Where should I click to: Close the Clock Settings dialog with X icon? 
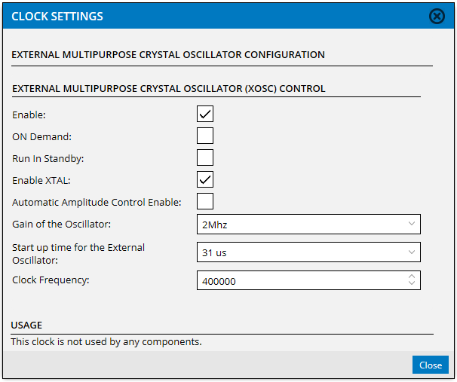(x=437, y=16)
